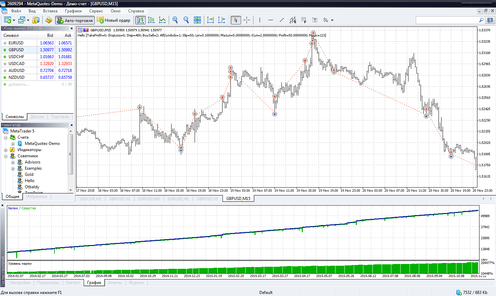
Task: Click the Новый ордер button
Action: [114, 20]
